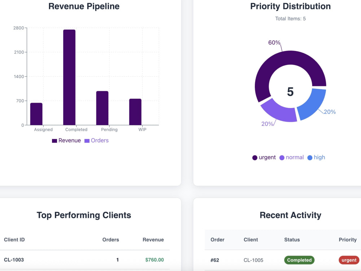Click the WIP x-axis label
The image size is (361, 271).
tap(142, 129)
